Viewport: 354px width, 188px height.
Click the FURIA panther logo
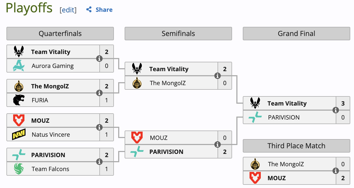19,100
